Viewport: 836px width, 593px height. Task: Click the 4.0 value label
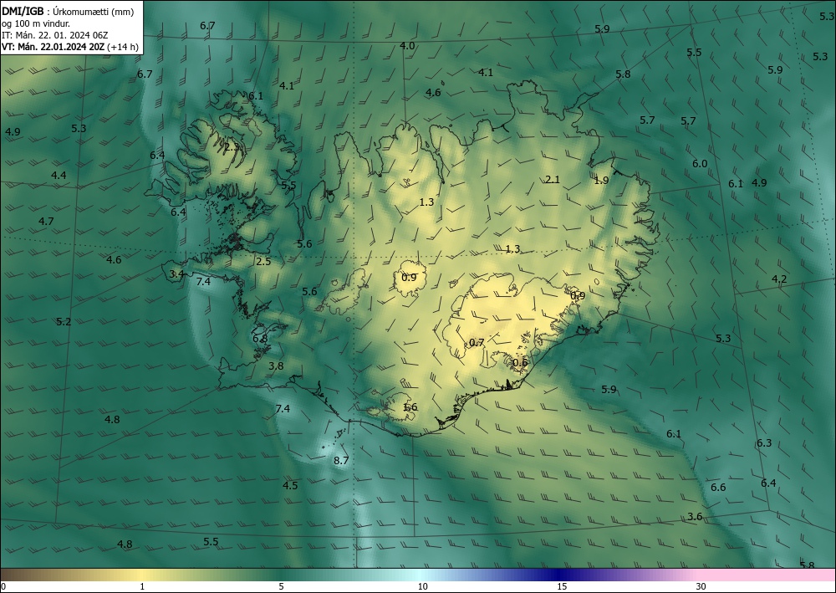(x=407, y=46)
